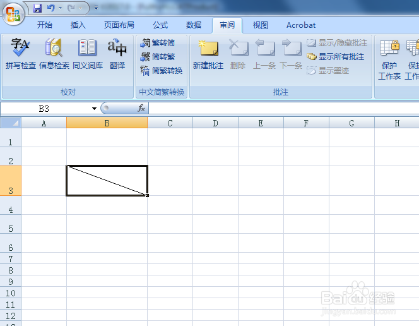This screenshot has width=419, height=326.
Task: Open 简繁转换 conversion dialog
Action: tap(162, 71)
